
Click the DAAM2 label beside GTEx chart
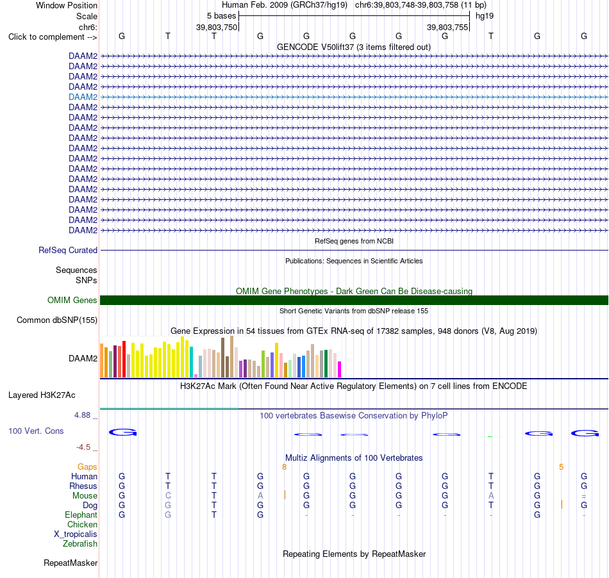(x=83, y=358)
